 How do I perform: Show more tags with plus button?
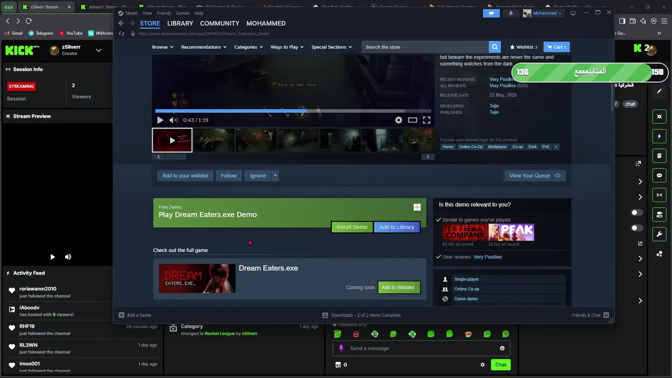[556, 147]
